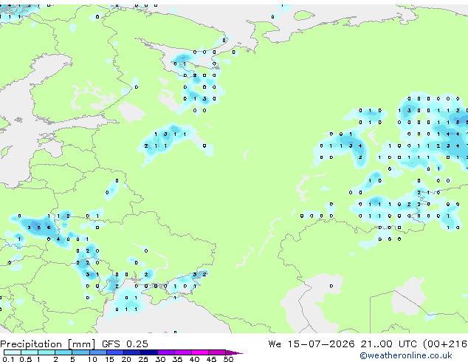
Task: Click the forecast date "We 15-07-2026" text
Action: tap(312, 344)
